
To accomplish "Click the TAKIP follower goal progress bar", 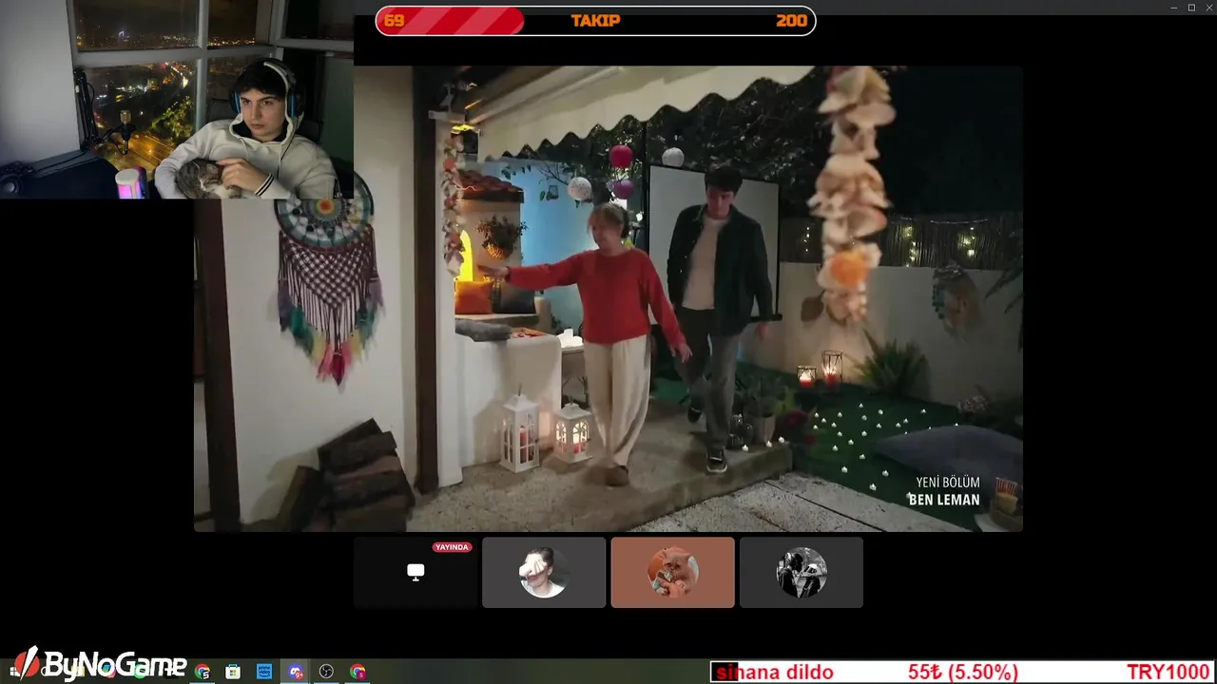I will pos(595,21).
